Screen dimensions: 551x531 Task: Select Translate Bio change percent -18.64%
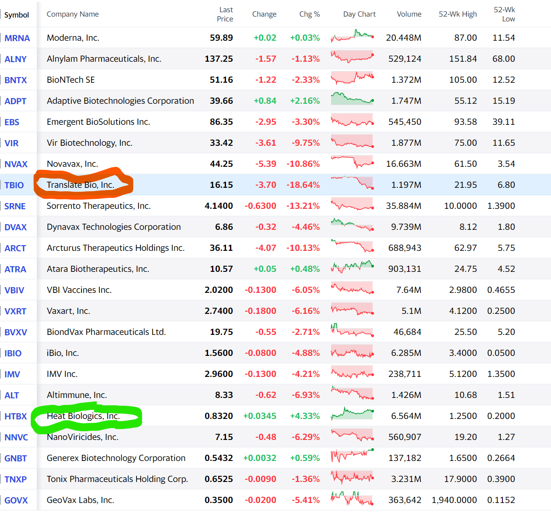303,185
